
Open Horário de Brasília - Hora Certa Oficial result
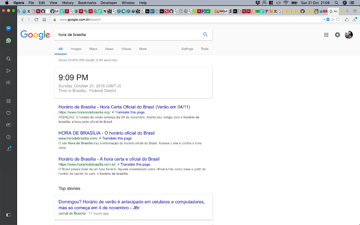coord(124,107)
